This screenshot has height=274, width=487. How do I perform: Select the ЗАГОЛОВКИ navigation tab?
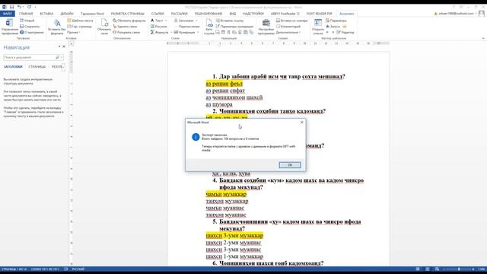tap(13, 67)
